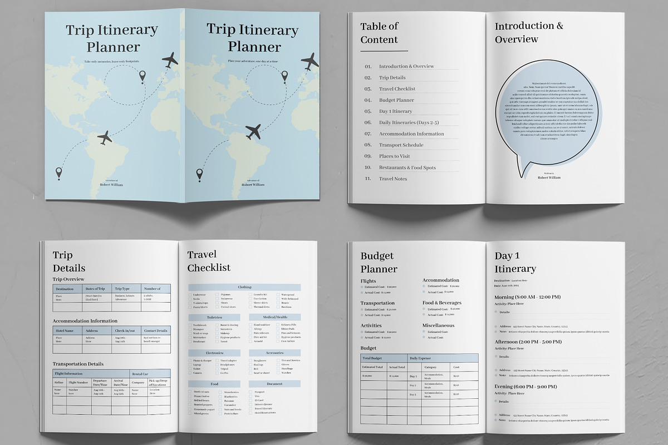Tick the Laptop checkbox under Electronics
The width and height of the screenshot is (668, 445).
pyautogui.click(x=189, y=365)
